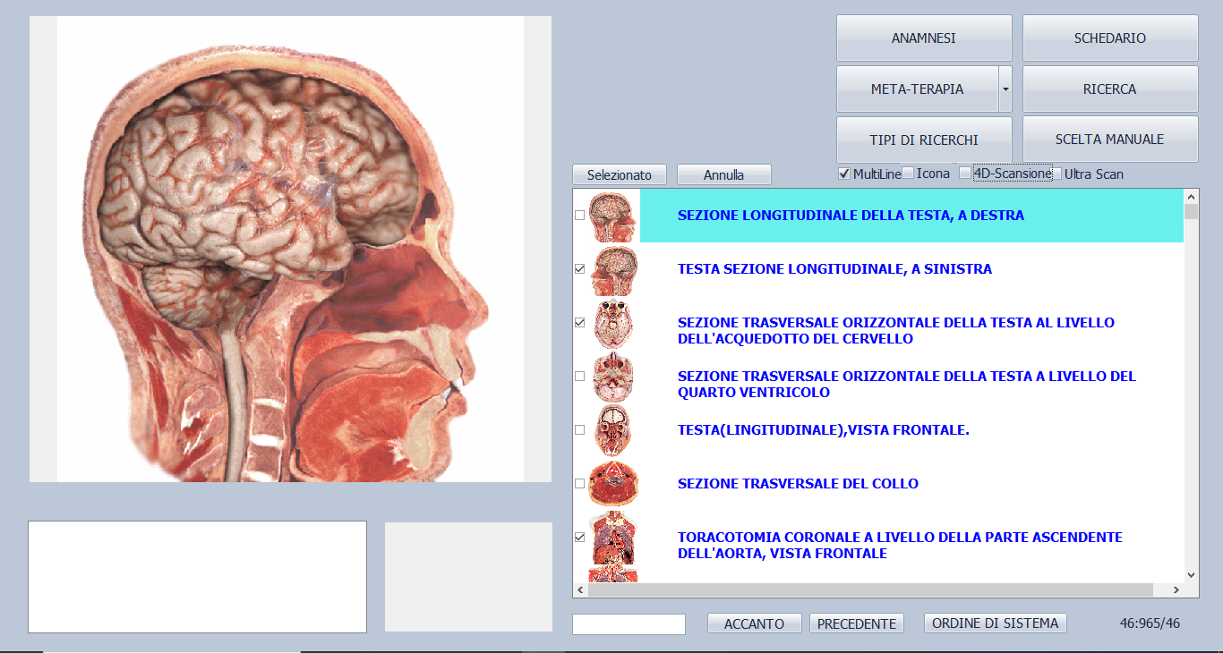Click the Selezionato button
Image resolution: width=1223 pixels, height=653 pixels.
click(620, 174)
